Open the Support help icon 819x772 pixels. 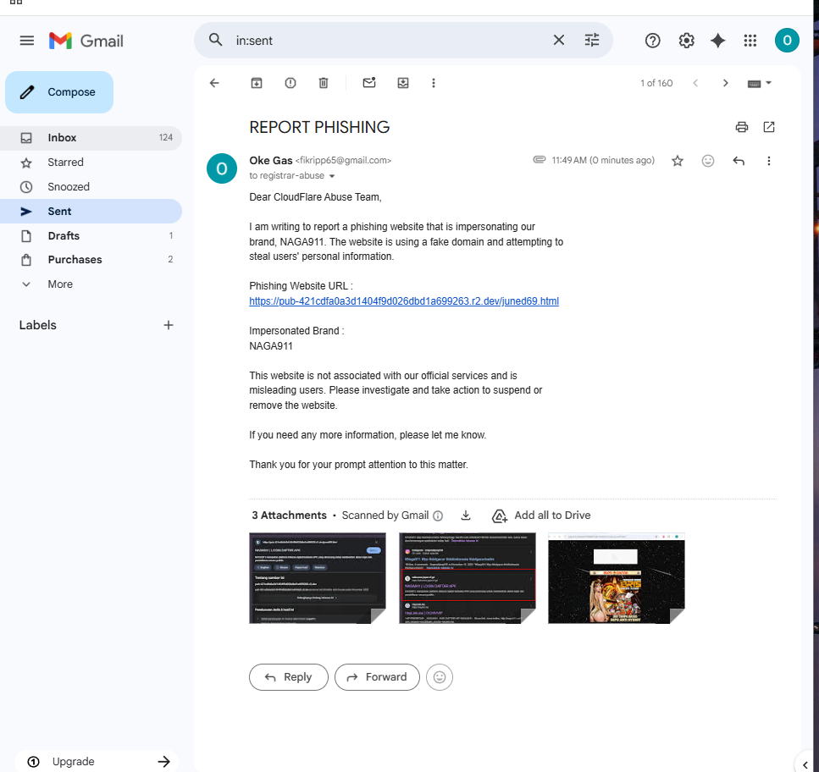point(652,41)
